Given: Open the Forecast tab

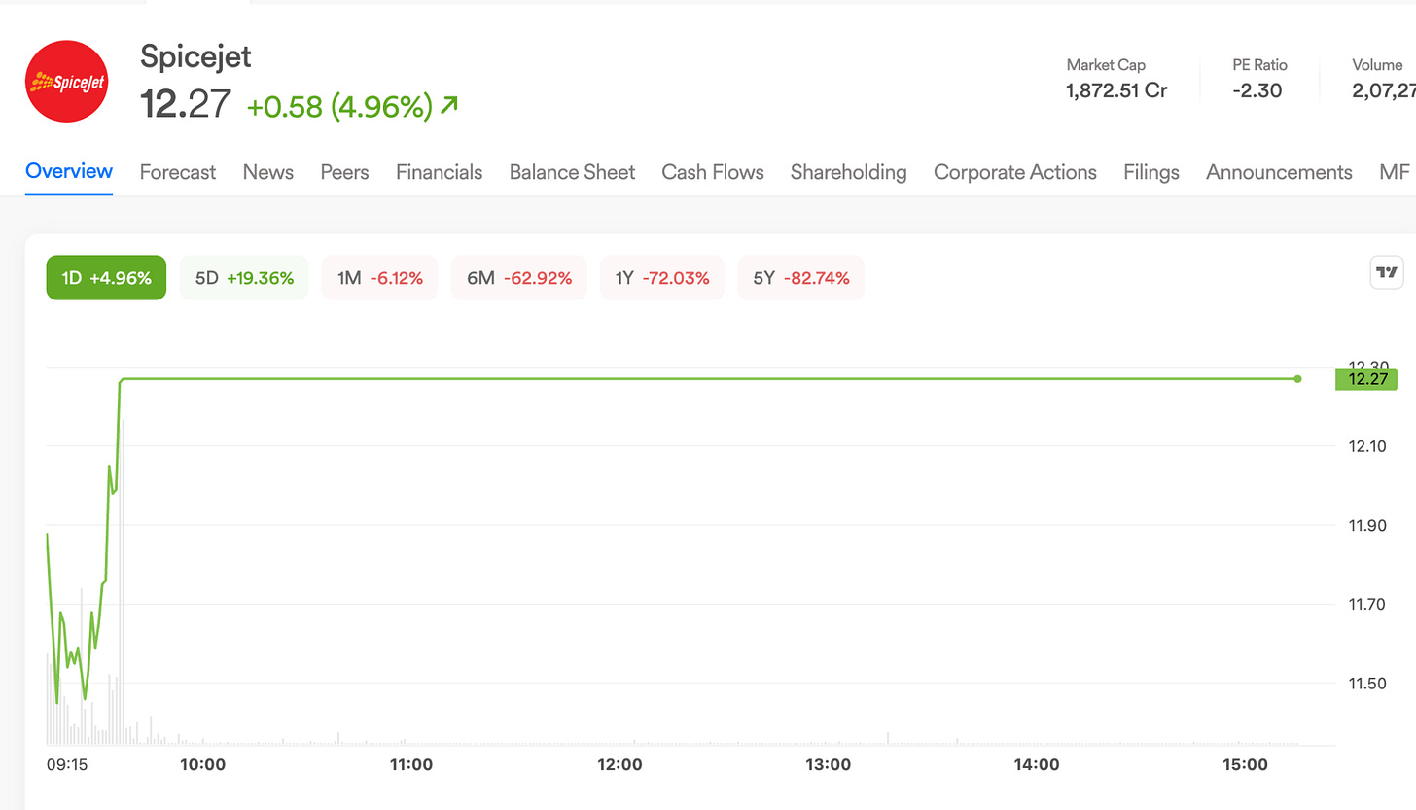Looking at the screenshot, I should (178, 172).
